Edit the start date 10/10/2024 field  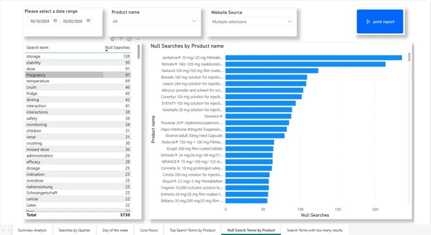pos(40,21)
